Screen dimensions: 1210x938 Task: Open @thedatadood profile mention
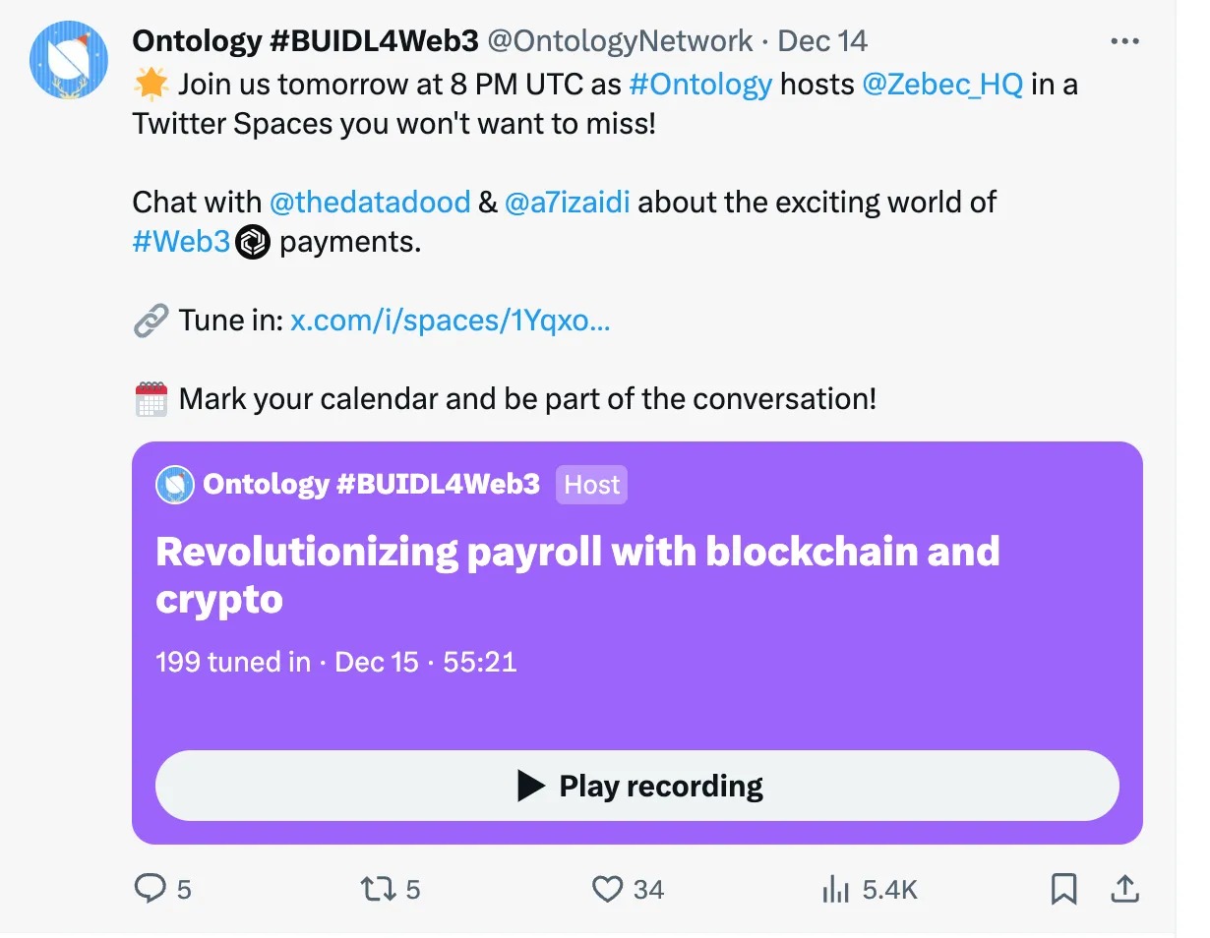click(370, 203)
